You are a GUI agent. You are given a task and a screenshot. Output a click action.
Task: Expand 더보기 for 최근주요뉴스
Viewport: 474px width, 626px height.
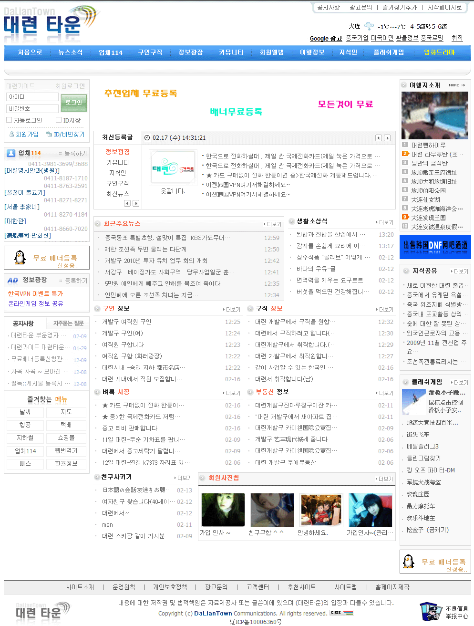273,224
